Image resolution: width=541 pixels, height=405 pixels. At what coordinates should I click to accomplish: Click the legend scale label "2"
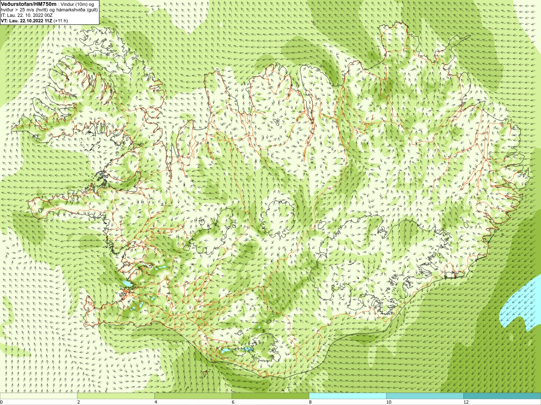79,402
